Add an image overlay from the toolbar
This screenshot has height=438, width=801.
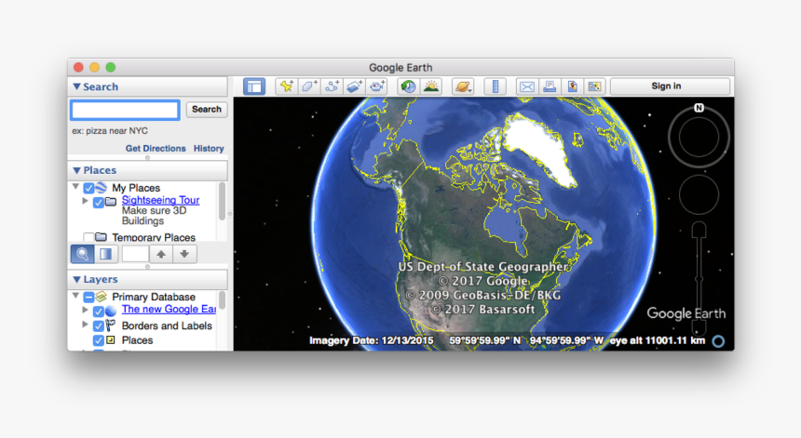tap(354, 86)
